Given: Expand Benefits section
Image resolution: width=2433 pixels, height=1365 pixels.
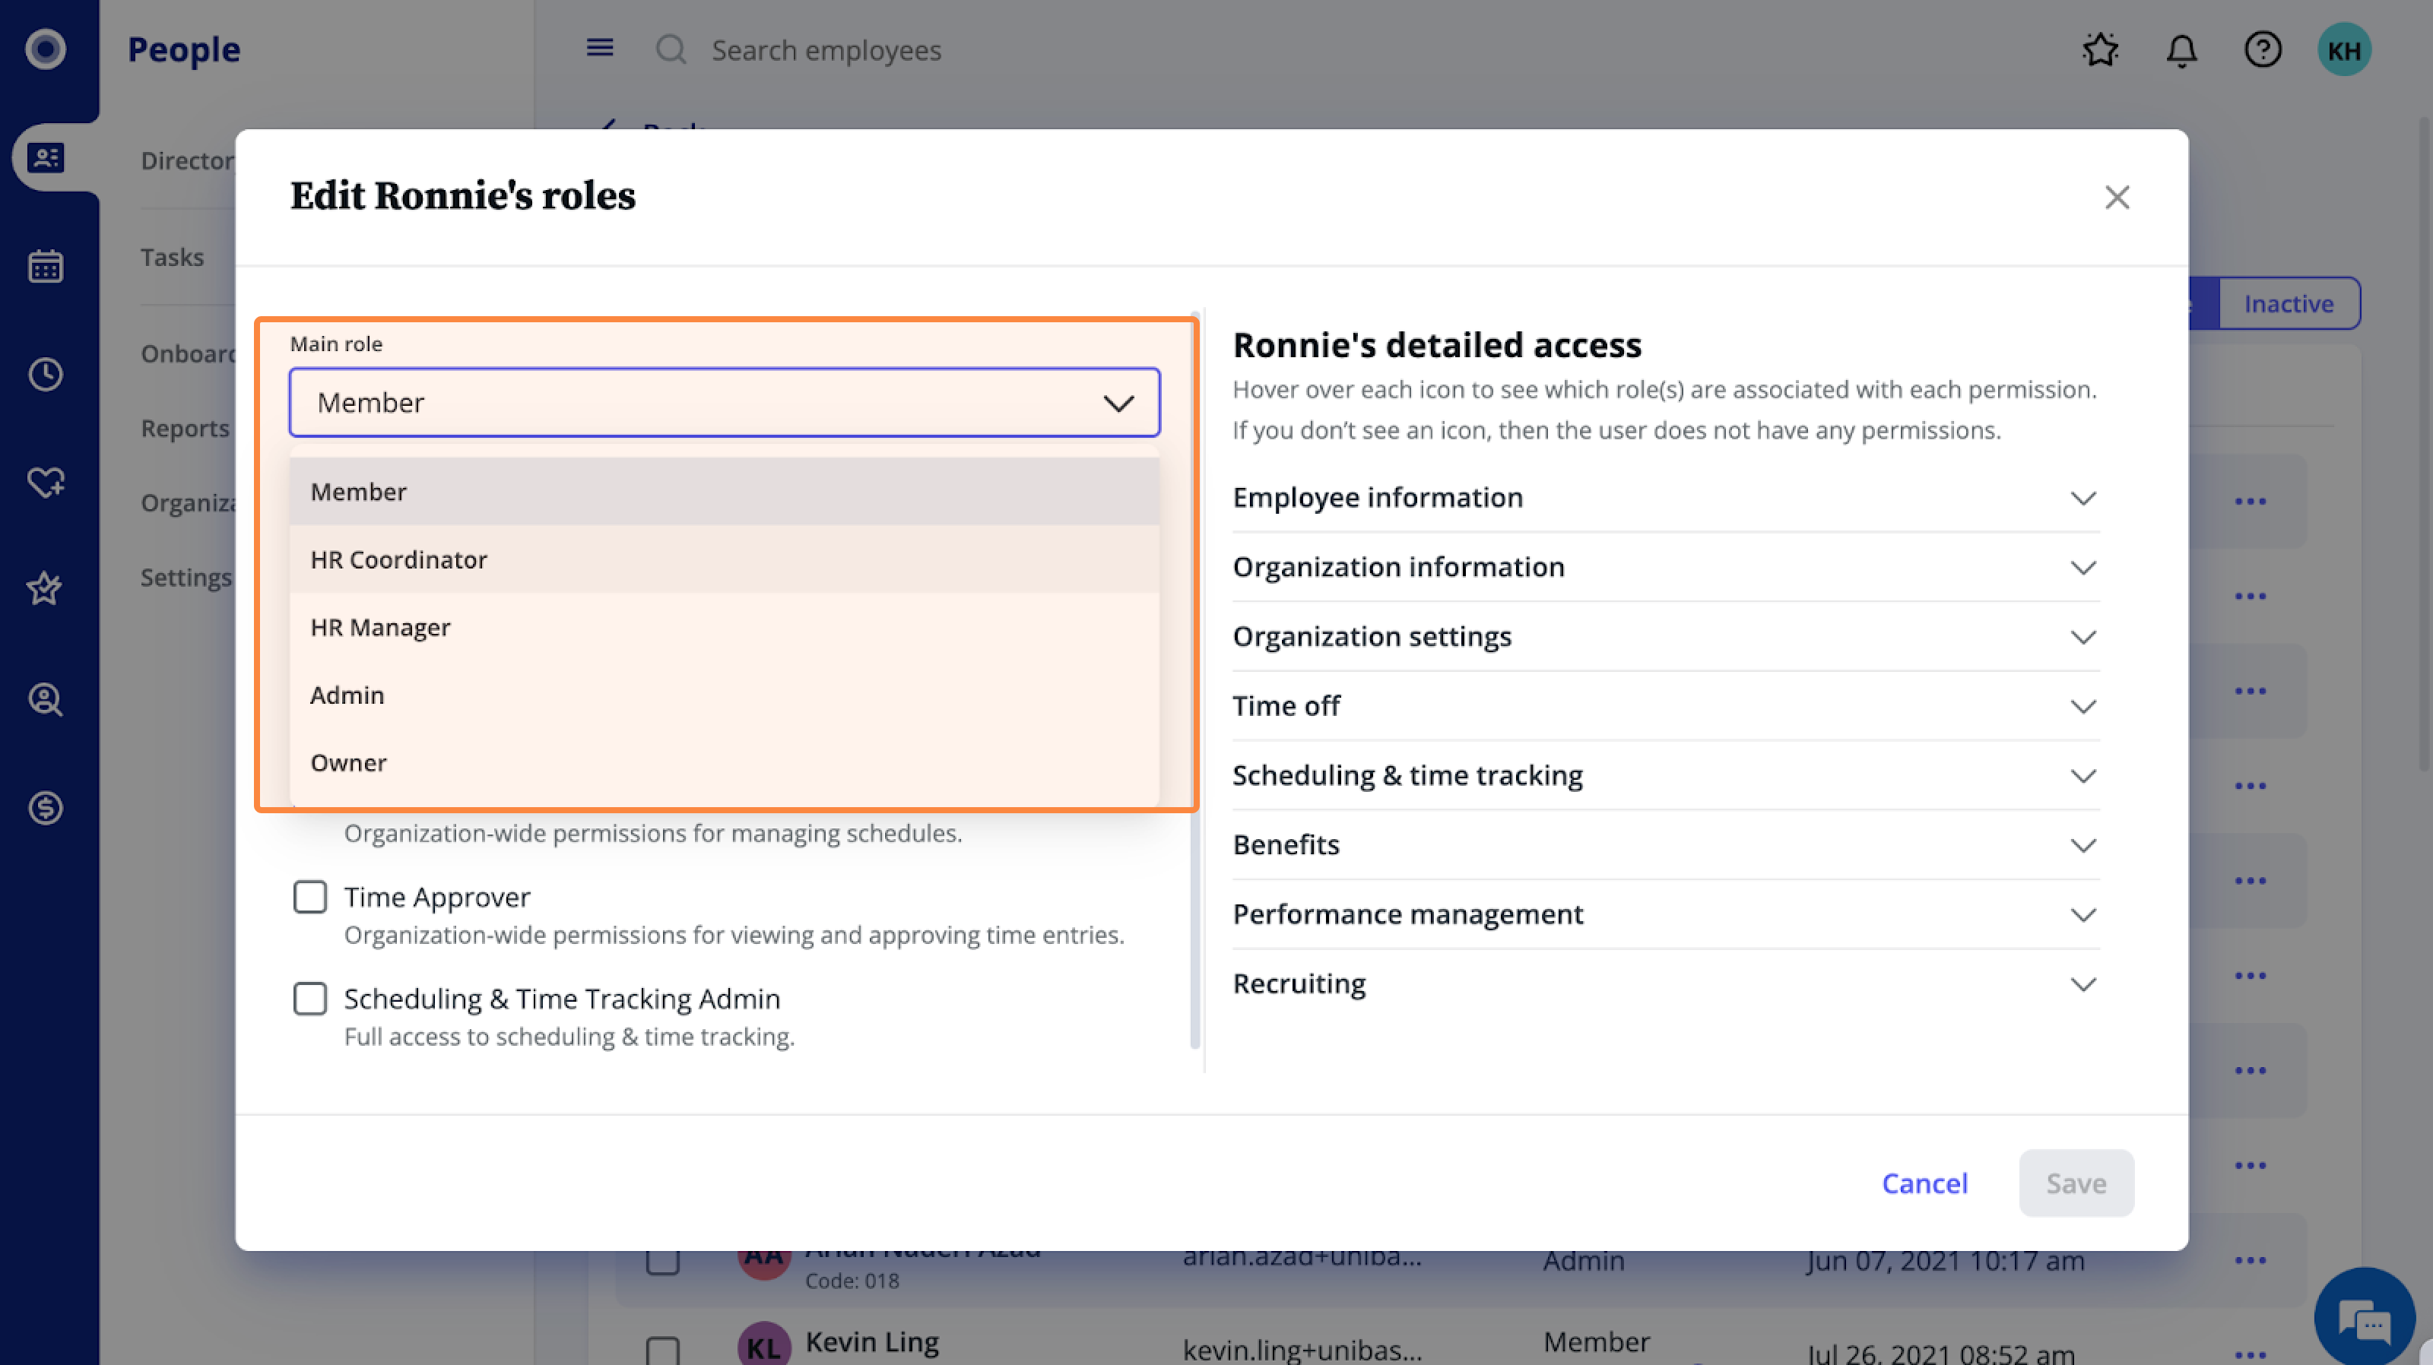Looking at the screenshot, I should pos(1665,845).
